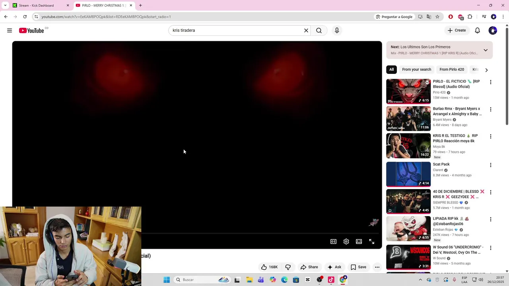Open the Moya 8k channel link
Screen dimensions: 509x286
[439, 147]
